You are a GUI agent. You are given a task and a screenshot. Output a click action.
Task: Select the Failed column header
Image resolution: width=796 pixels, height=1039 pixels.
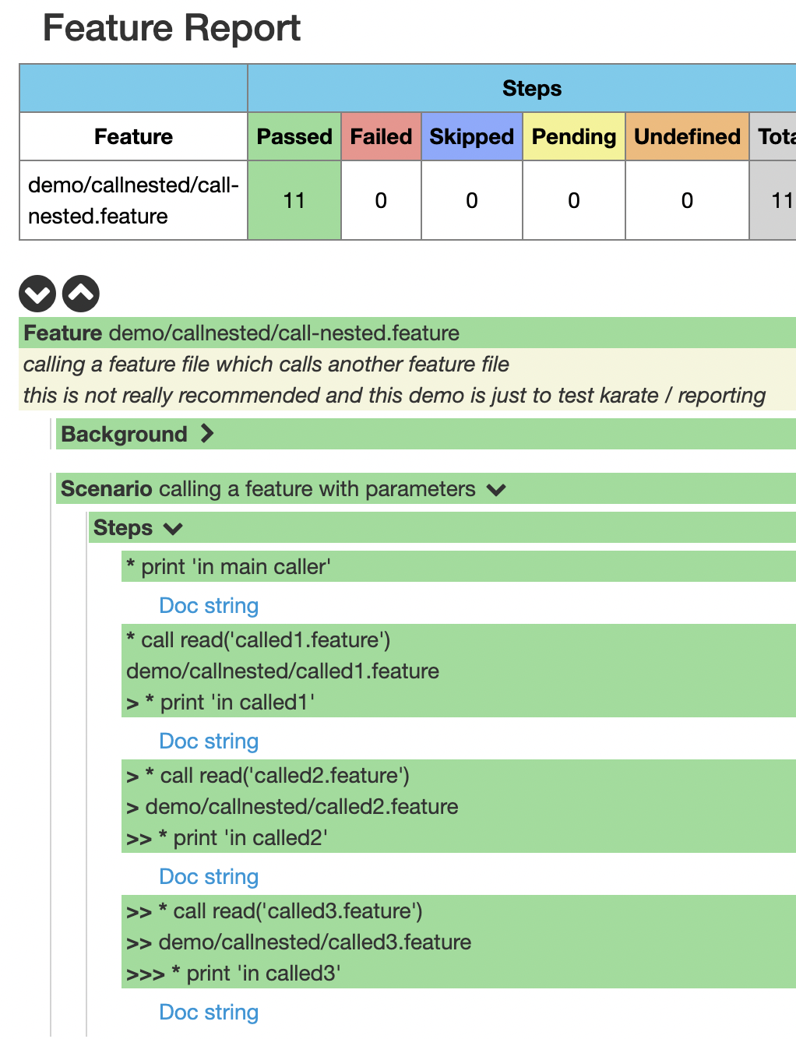[380, 136]
